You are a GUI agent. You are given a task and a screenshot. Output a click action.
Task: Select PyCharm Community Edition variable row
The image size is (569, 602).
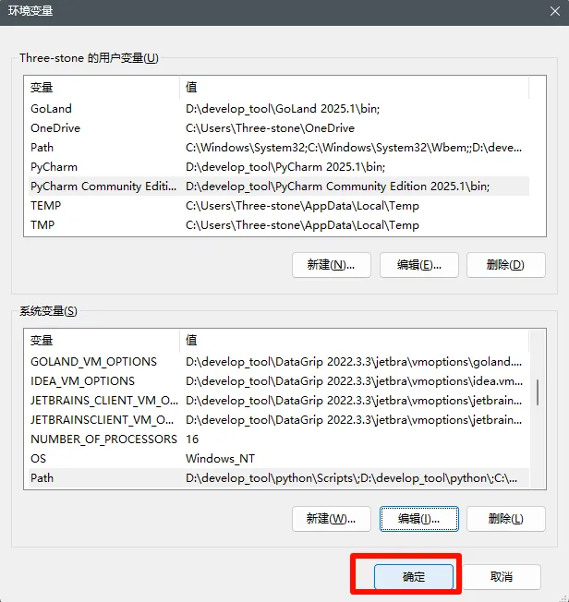pyautogui.click(x=279, y=187)
